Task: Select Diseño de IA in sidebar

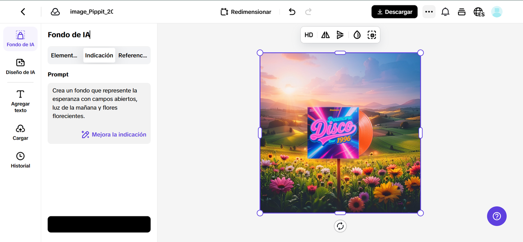Action: tap(20, 67)
